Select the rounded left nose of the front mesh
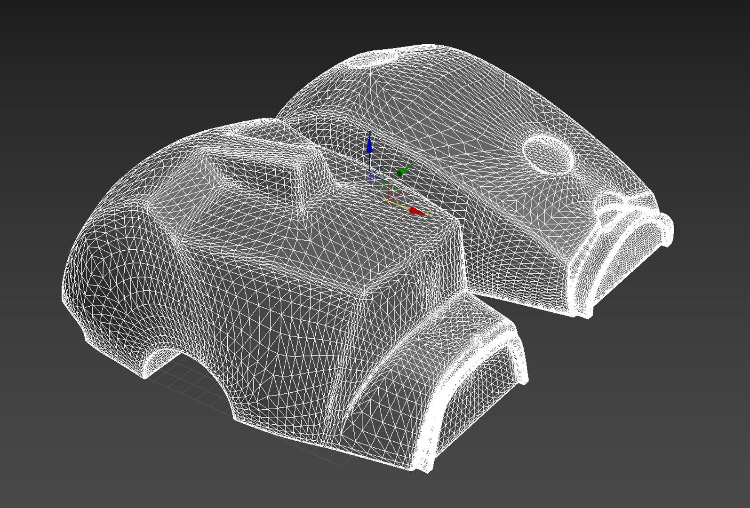750x508 pixels. coord(94,263)
